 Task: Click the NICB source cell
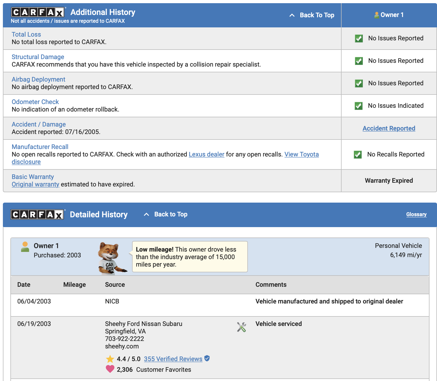tap(112, 301)
